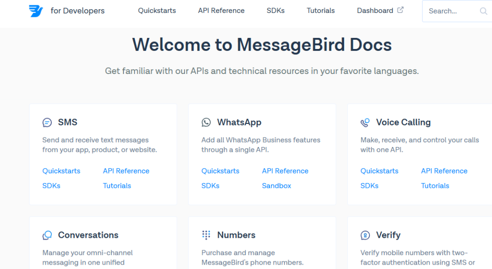Open WhatsApp Quickstarts link
The image size is (492, 269).
tap(220, 171)
